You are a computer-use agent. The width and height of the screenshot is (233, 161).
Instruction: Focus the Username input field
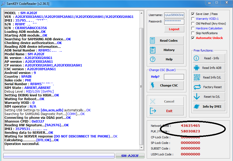[174, 15]
